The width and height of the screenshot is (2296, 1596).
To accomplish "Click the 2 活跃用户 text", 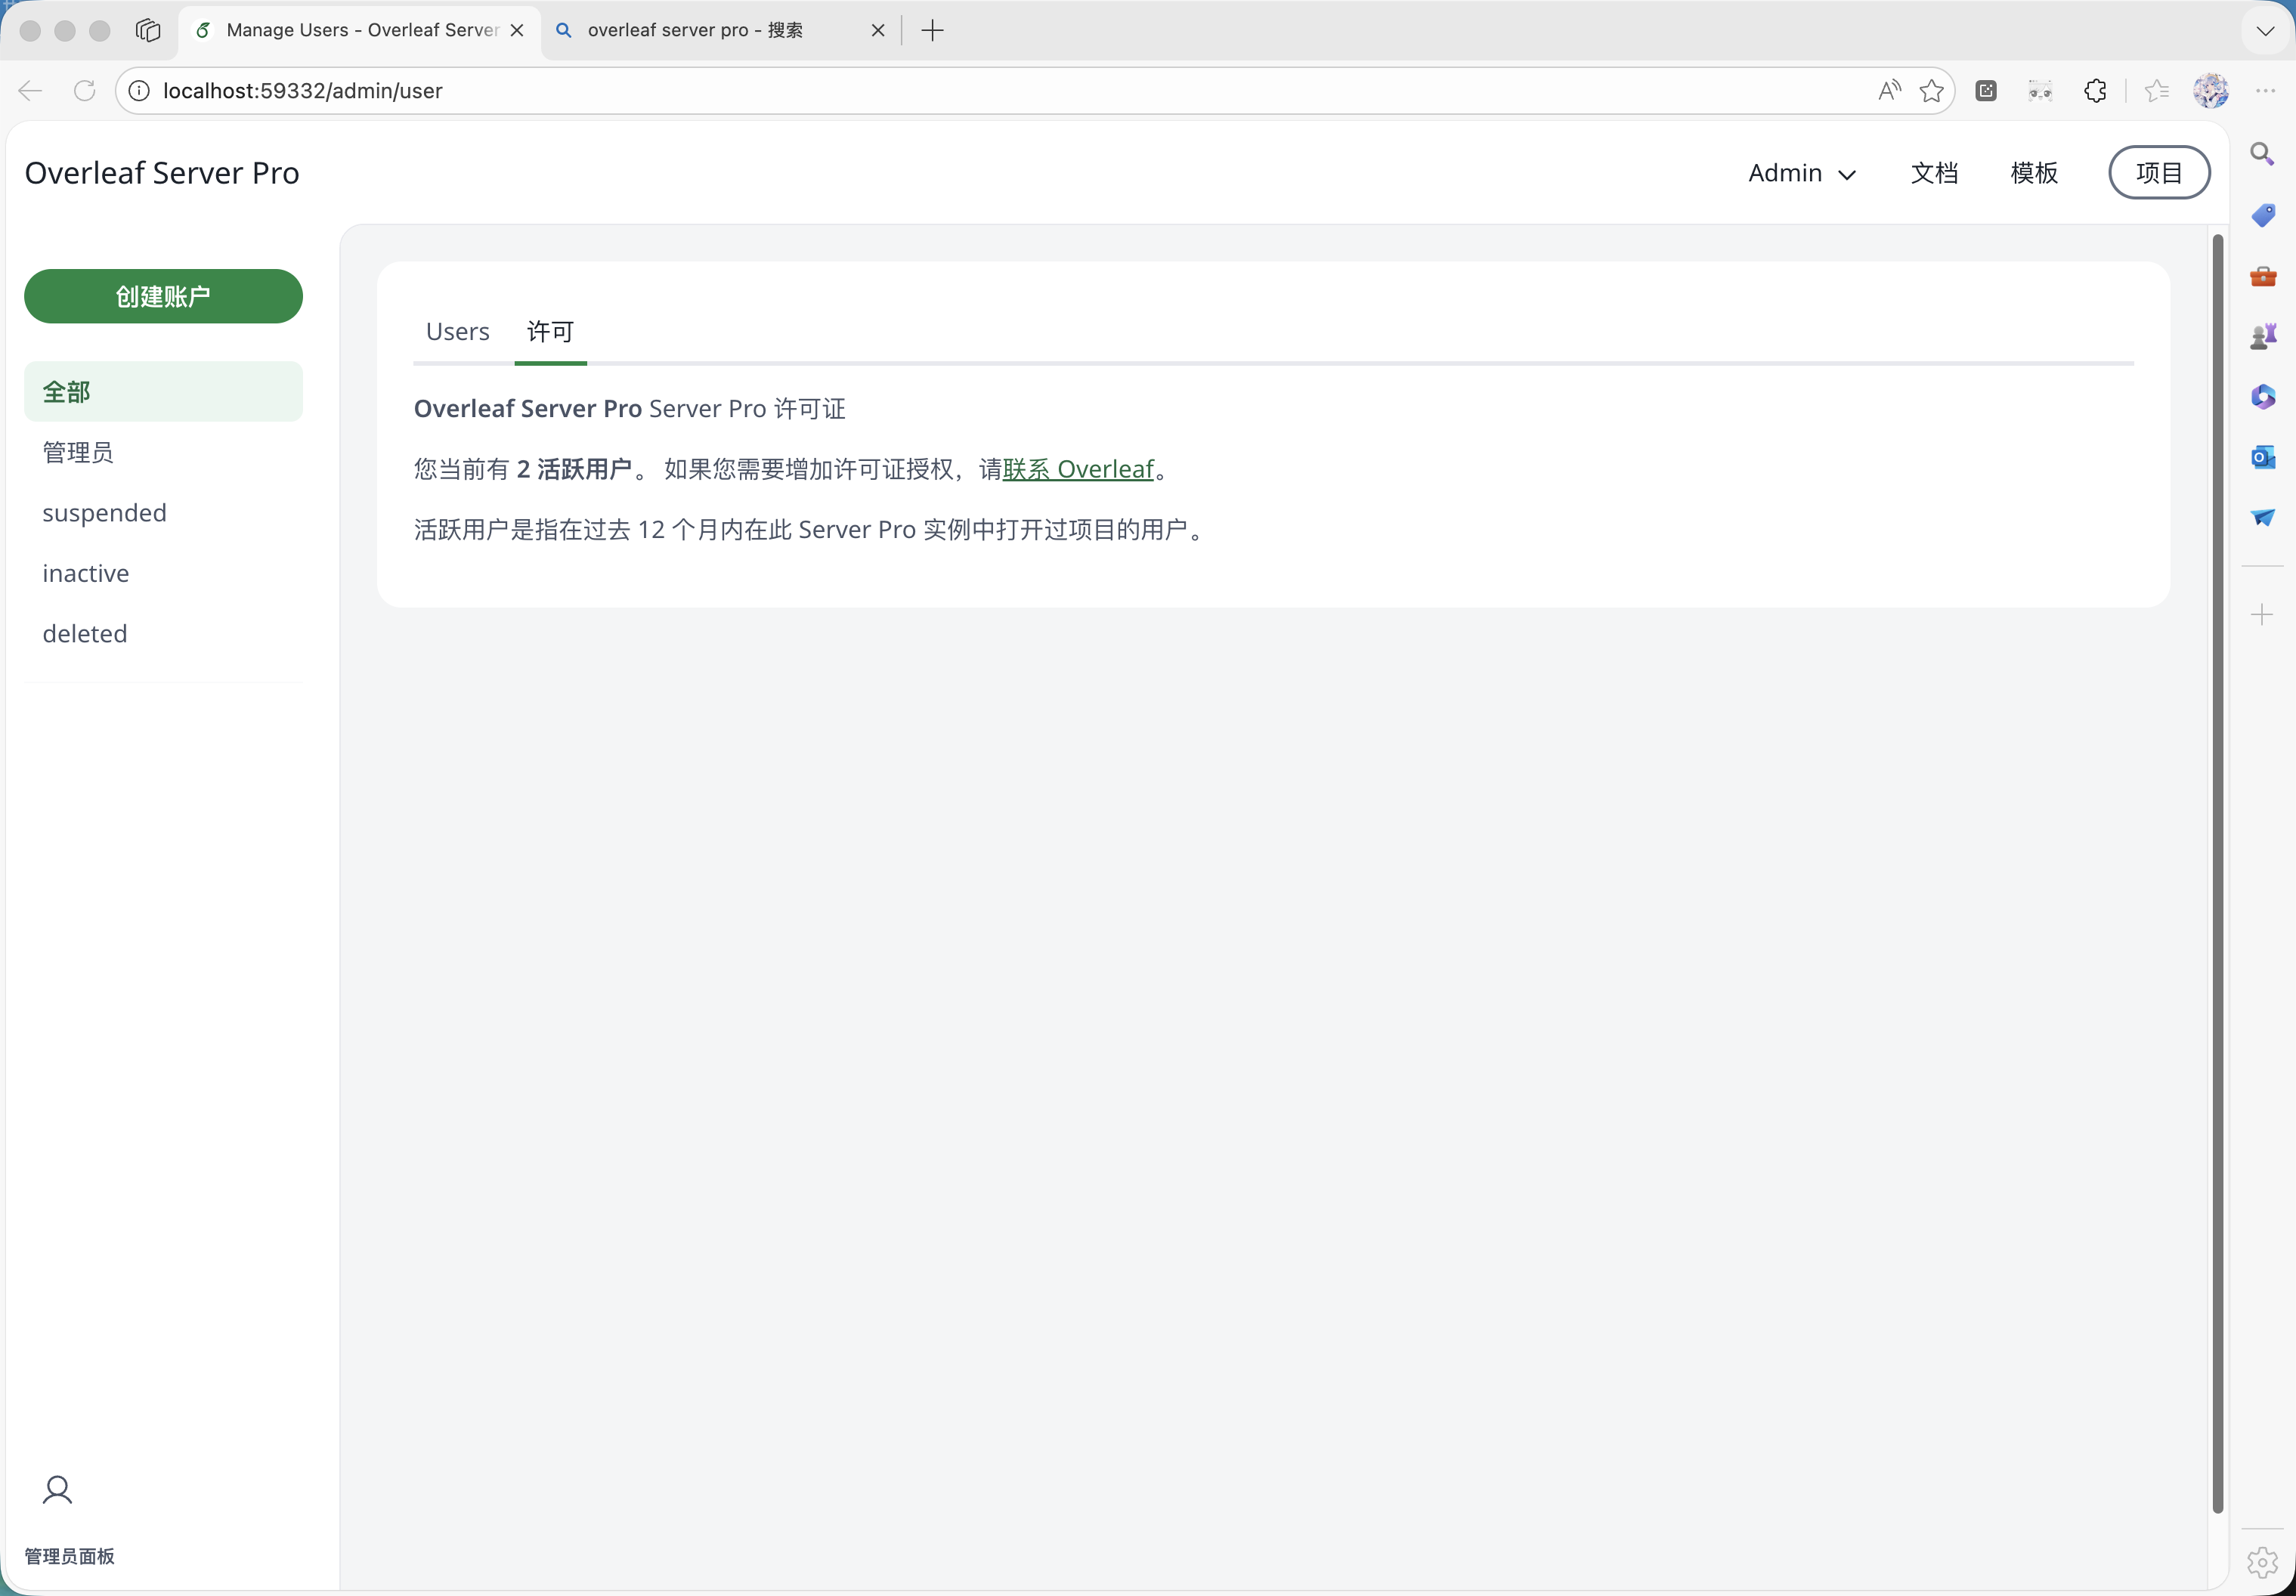I will [x=574, y=469].
